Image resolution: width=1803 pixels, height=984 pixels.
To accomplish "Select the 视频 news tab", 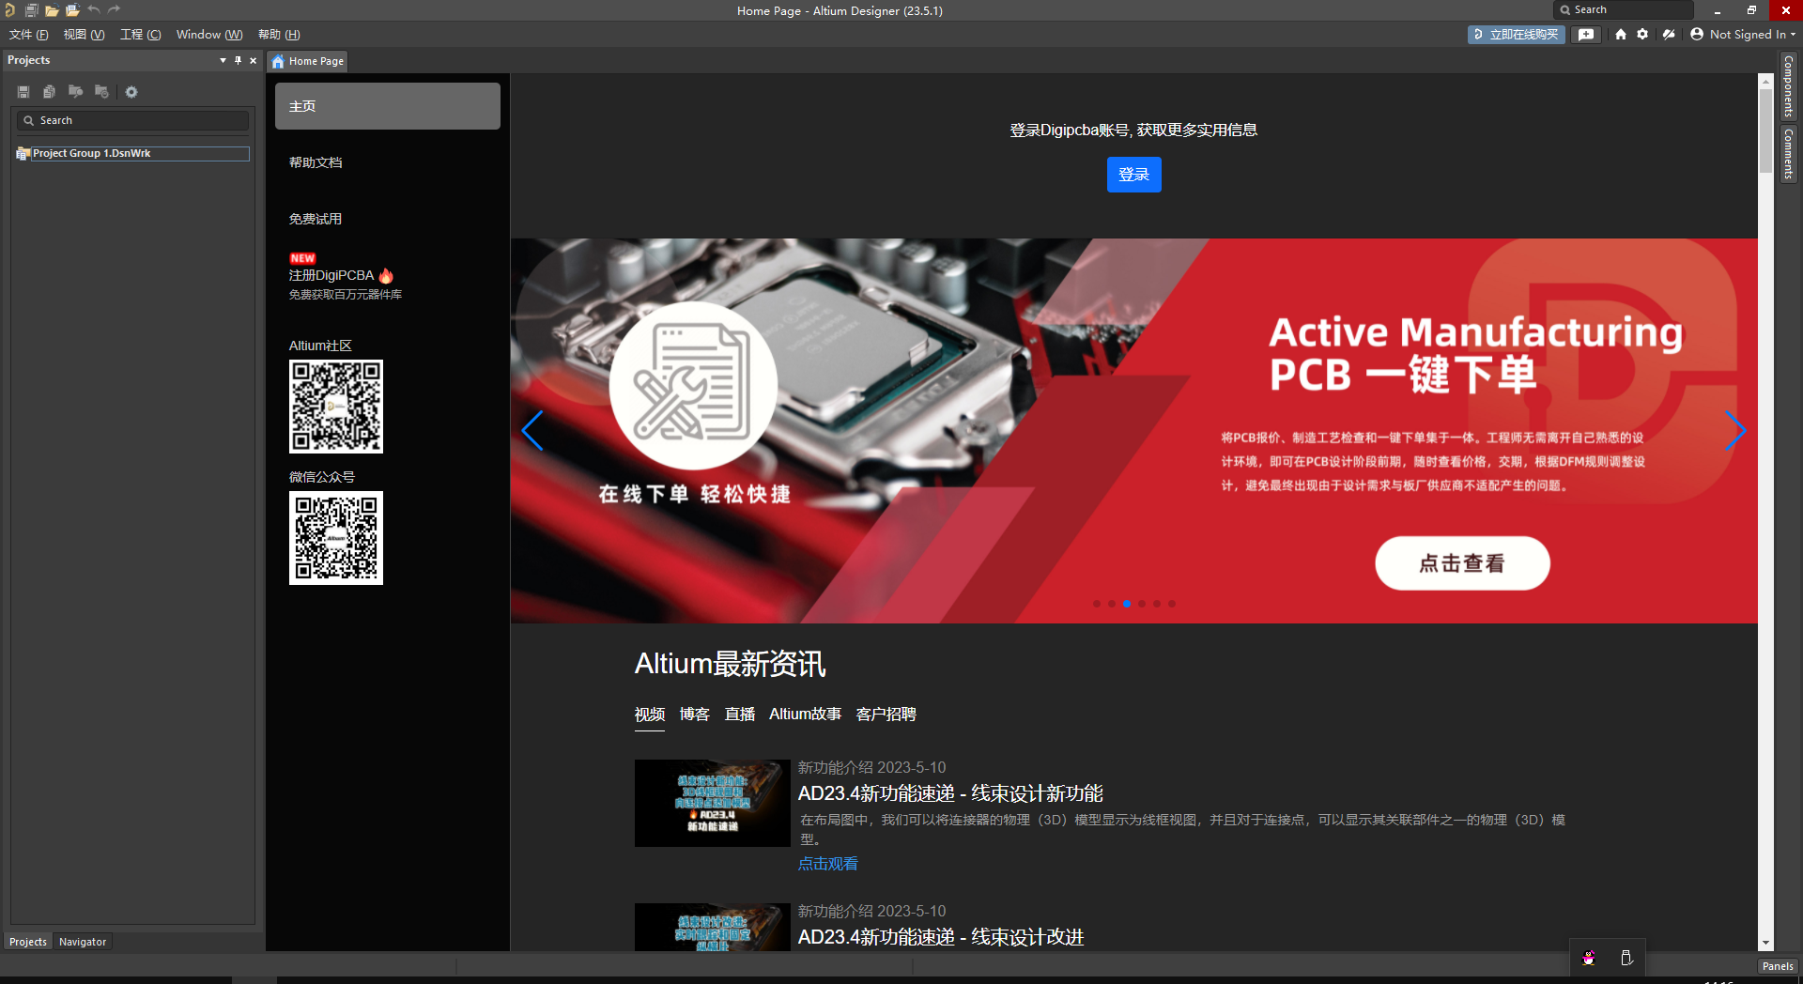I will pos(650,715).
